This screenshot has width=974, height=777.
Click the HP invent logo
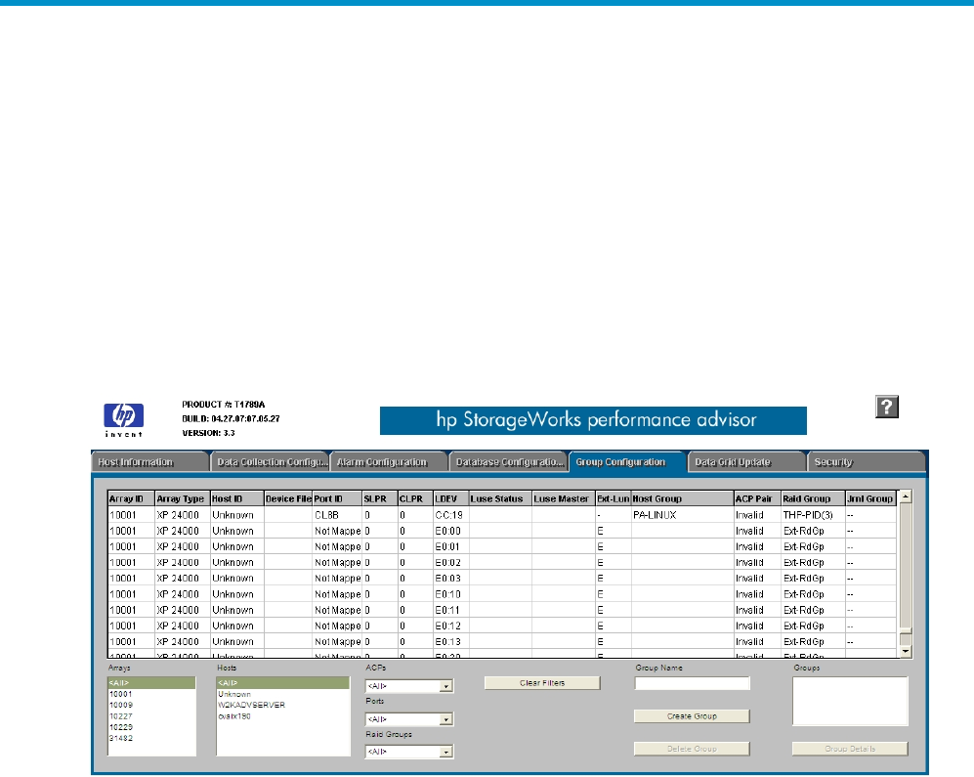124,419
